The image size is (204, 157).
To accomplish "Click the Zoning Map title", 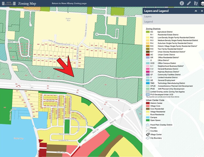I will click(x=27, y=4).
